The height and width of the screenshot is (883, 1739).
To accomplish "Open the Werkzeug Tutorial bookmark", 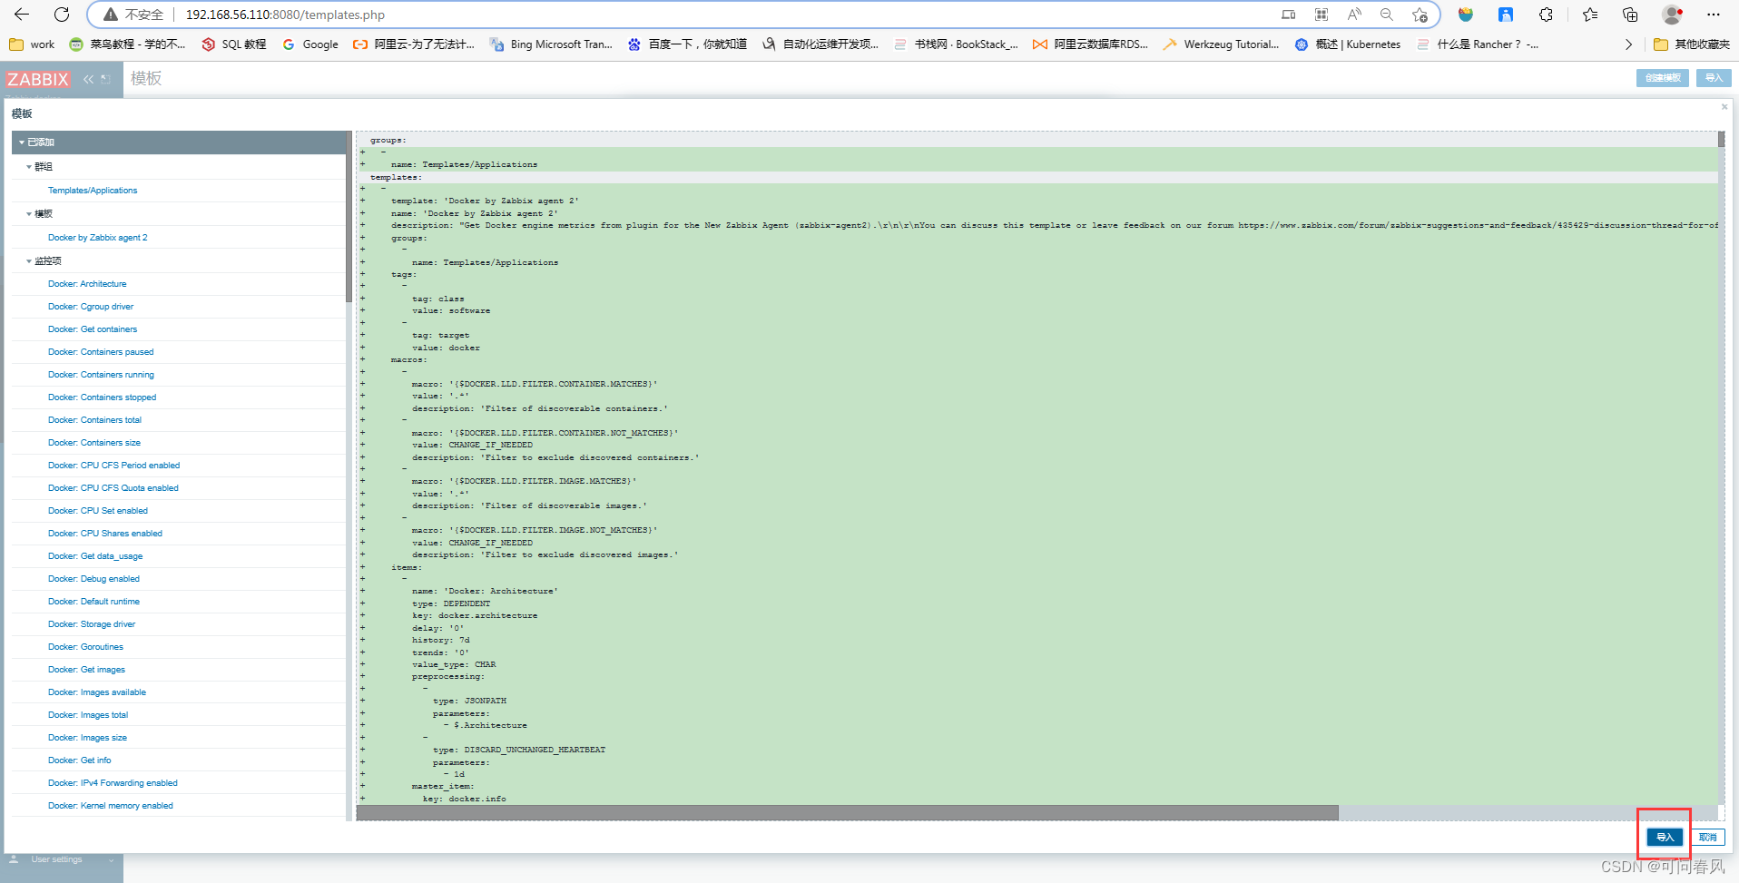I will click(1222, 44).
